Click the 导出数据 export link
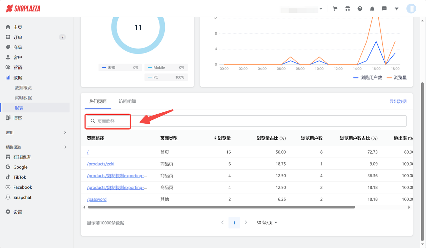This screenshot has height=248, width=426. [398, 101]
